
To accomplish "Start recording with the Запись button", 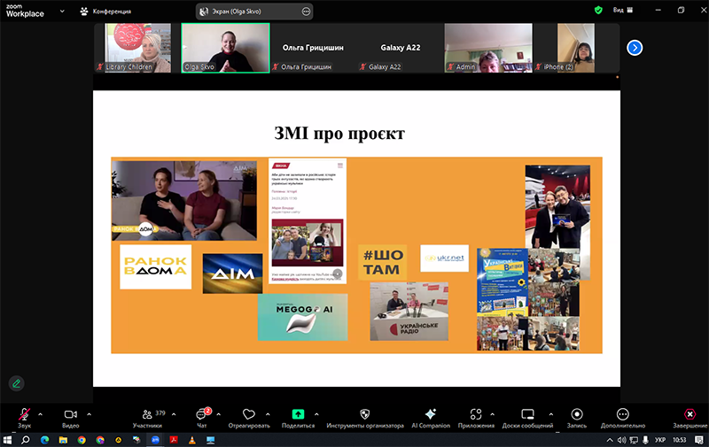I will [577, 418].
